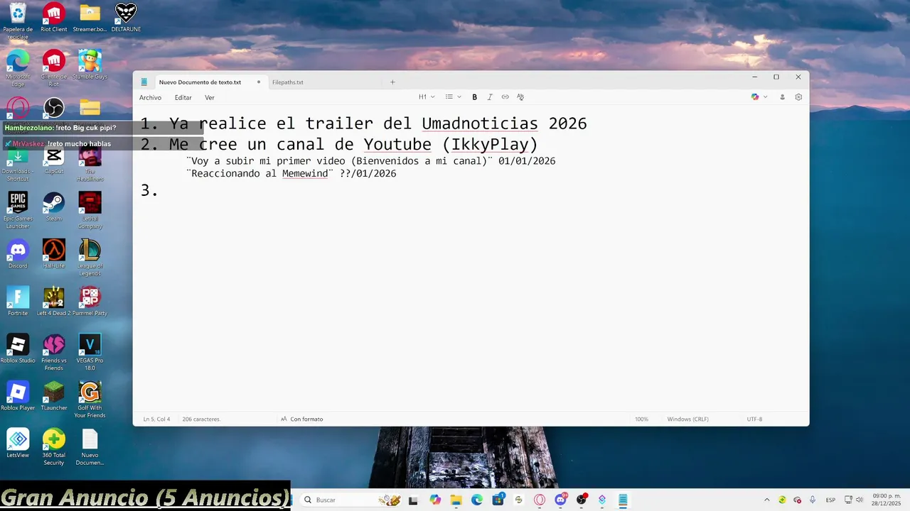Open the Notepad taskbar icon
910x511 pixels.
click(623, 500)
